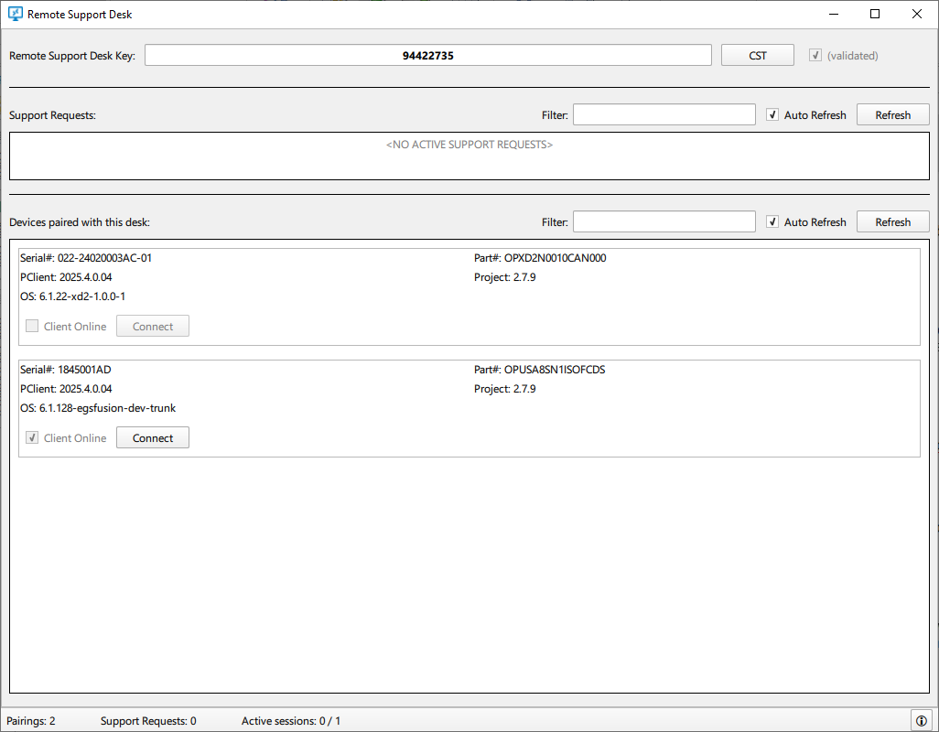The image size is (939, 732).
Task: Connect to device with serial 1845001AD
Action: click(x=152, y=438)
